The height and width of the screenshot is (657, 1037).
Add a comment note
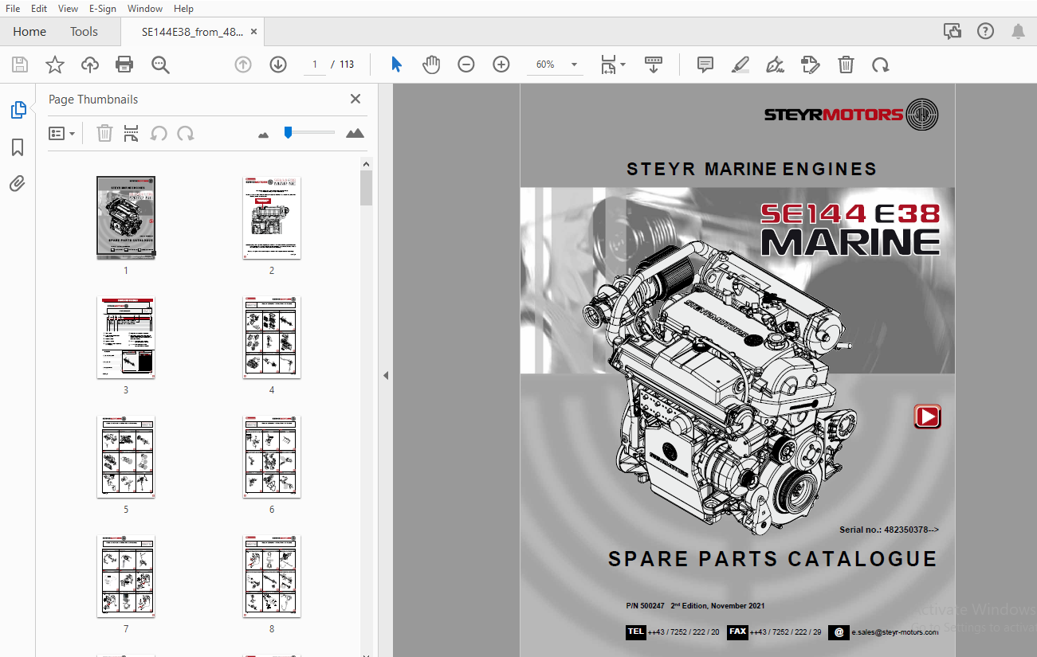[705, 65]
